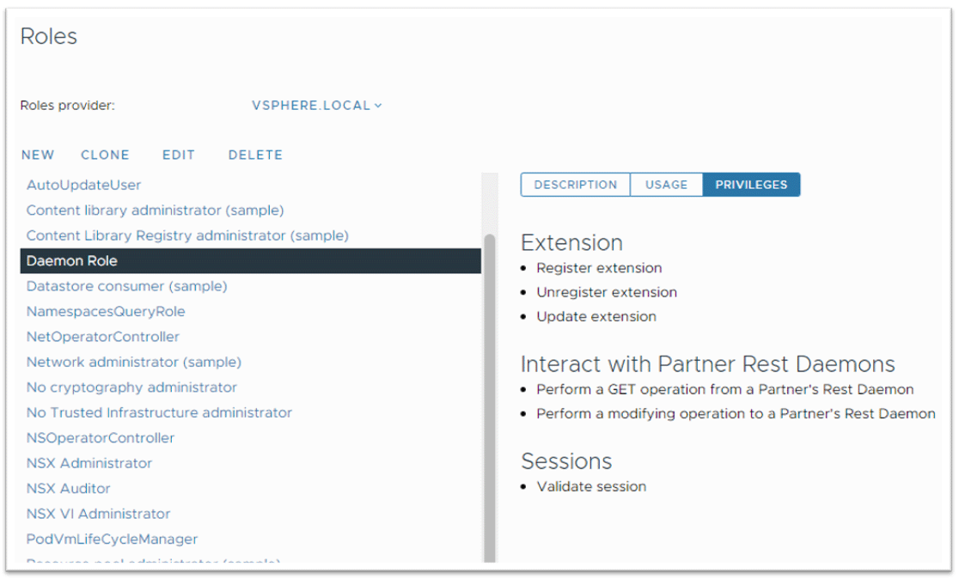Open the NamespacesQueryRole entry
Viewport: 959px width, 579px height.
click(x=106, y=312)
